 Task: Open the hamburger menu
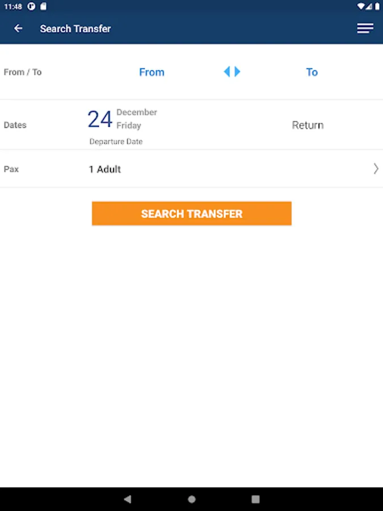365,28
